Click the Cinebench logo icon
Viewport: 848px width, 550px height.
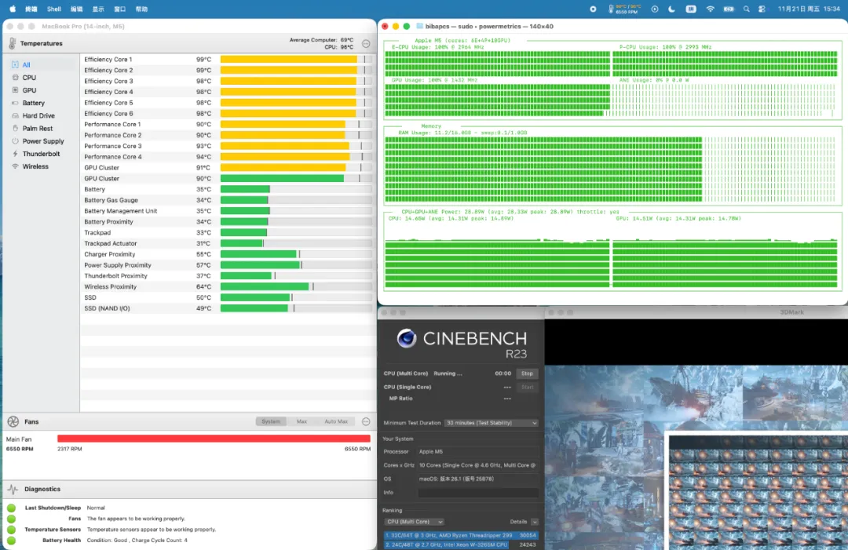pos(407,339)
